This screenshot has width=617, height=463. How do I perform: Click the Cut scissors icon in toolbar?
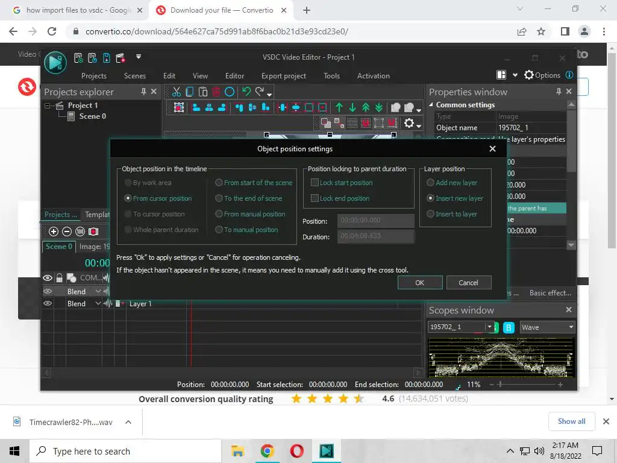[177, 92]
